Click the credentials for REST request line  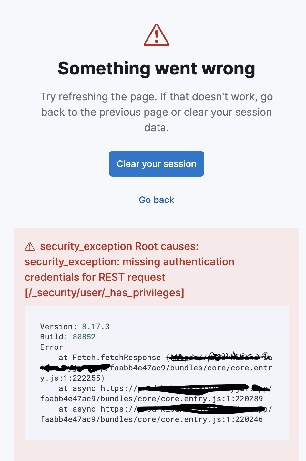point(95,277)
